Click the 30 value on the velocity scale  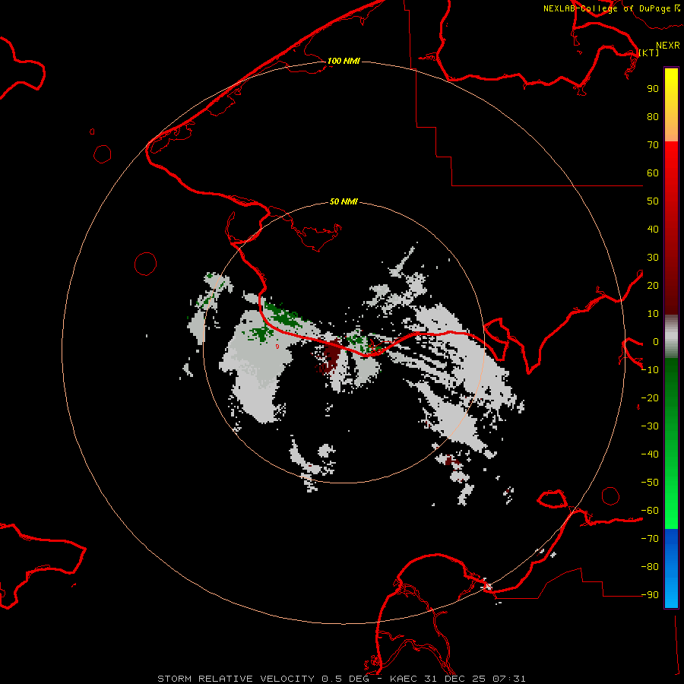(653, 258)
